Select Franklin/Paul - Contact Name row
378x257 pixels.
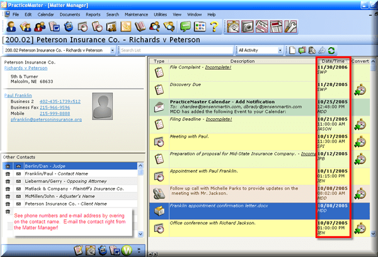point(70,173)
